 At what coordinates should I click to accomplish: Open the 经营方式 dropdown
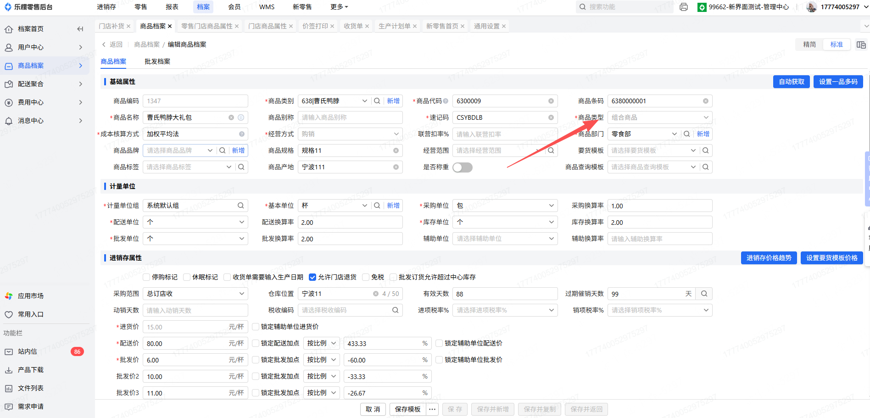[x=350, y=134]
